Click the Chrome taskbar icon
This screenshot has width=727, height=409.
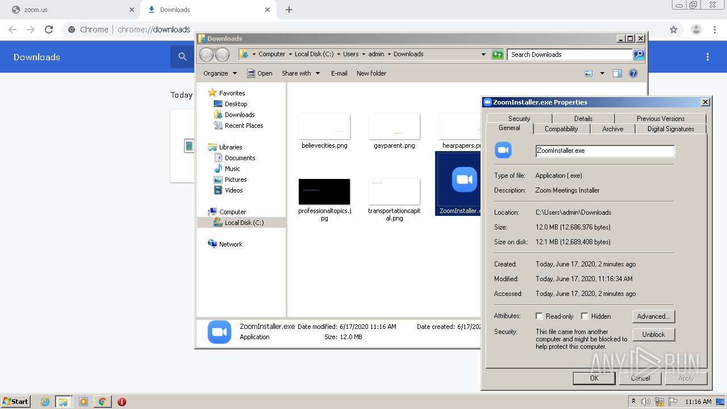pos(102,402)
